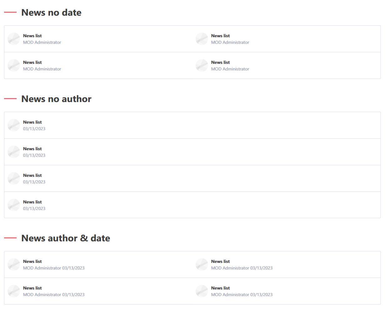Click MOD Administrator under bottom-right News no date item
Image resolution: width=388 pixels, height=313 pixels.
tap(230, 69)
